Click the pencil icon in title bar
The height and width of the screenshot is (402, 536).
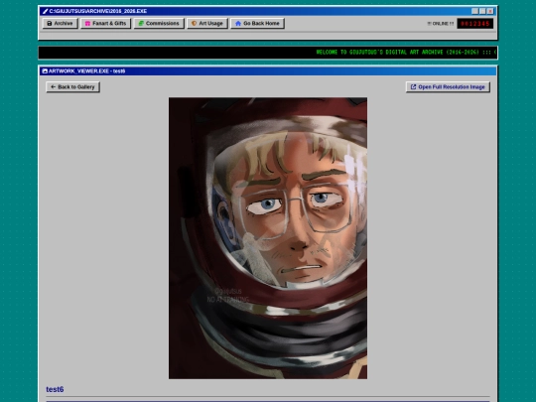pyautogui.click(x=45, y=11)
